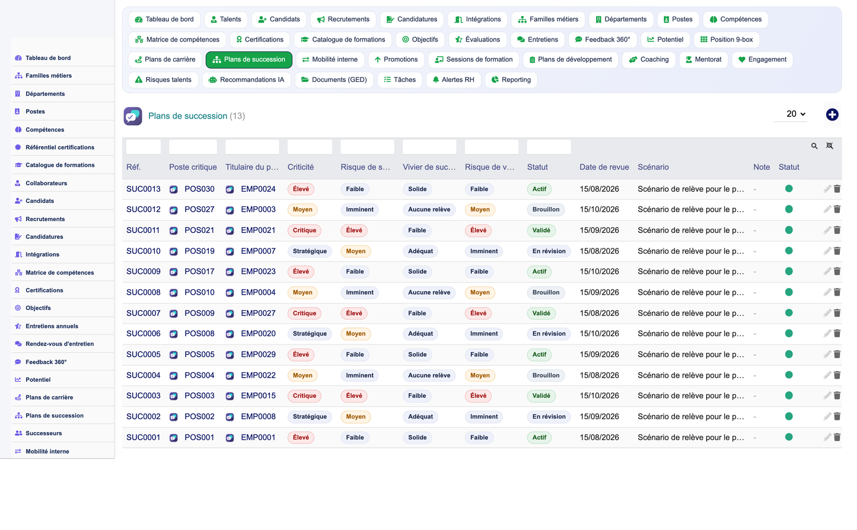The width and height of the screenshot is (857, 530).
Task: Toggle the green status dot for SUC0003
Action: pos(789,395)
